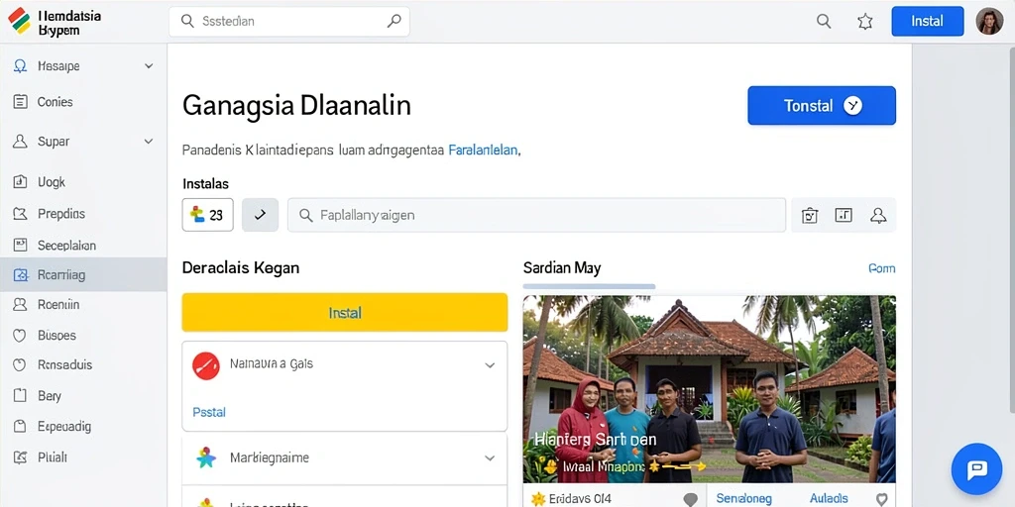Click the Senaloneg link under the photo
Screen dimensions: 1015x507
743,499
